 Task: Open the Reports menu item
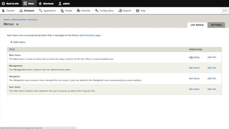[125, 11]
